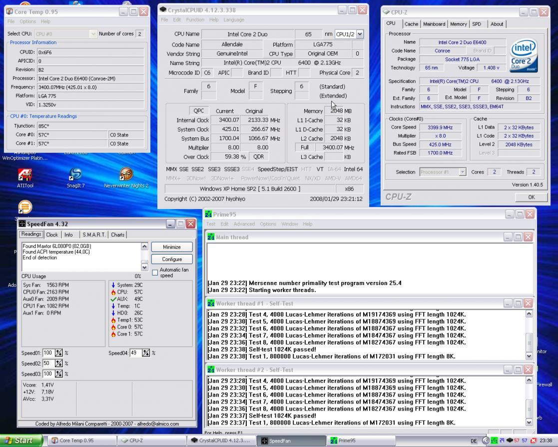The width and height of the screenshot is (558, 447).
Task: Click the CrystalCPUID title bar icon
Action: point(163,10)
